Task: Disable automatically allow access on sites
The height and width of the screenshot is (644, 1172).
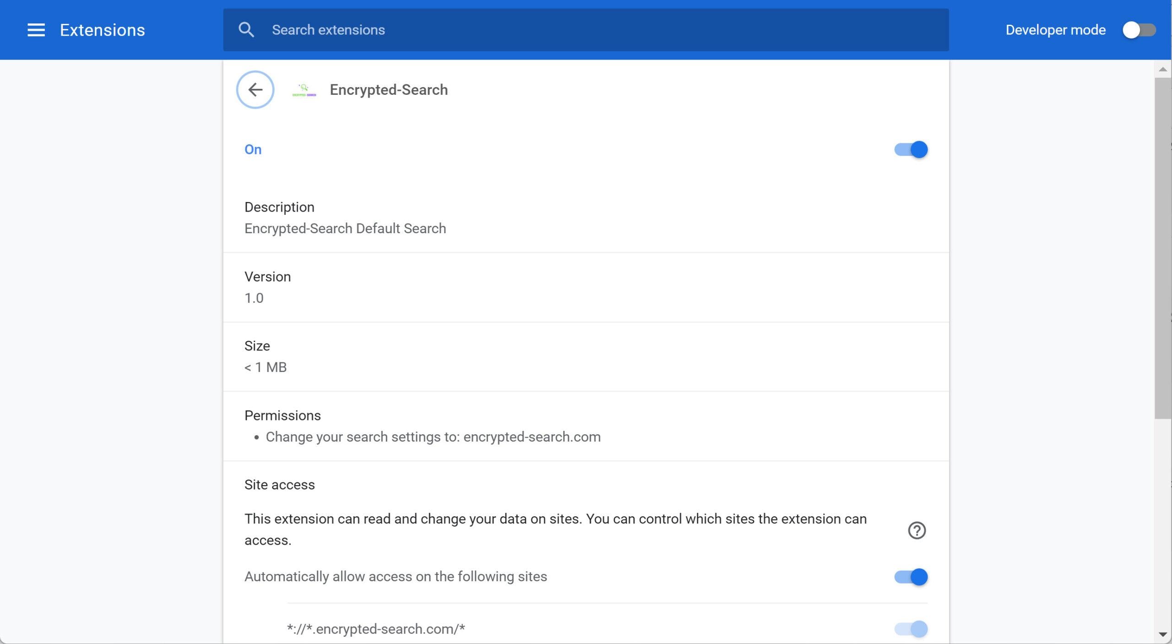Action: pyautogui.click(x=911, y=577)
